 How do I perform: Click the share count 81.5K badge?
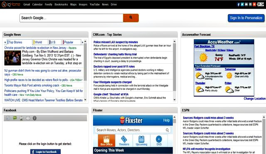click(261, 5)
